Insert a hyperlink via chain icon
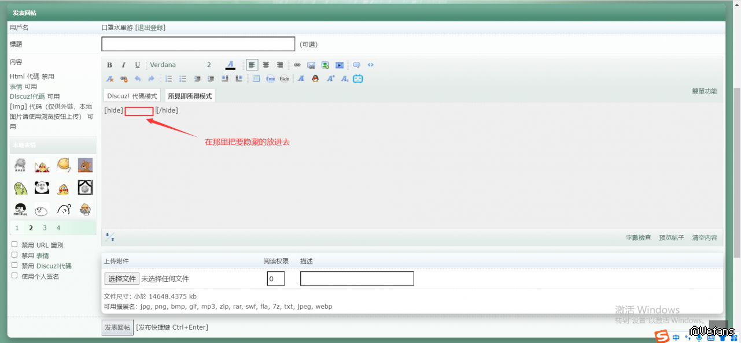The height and width of the screenshot is (343, 741). tap(297, 65)
